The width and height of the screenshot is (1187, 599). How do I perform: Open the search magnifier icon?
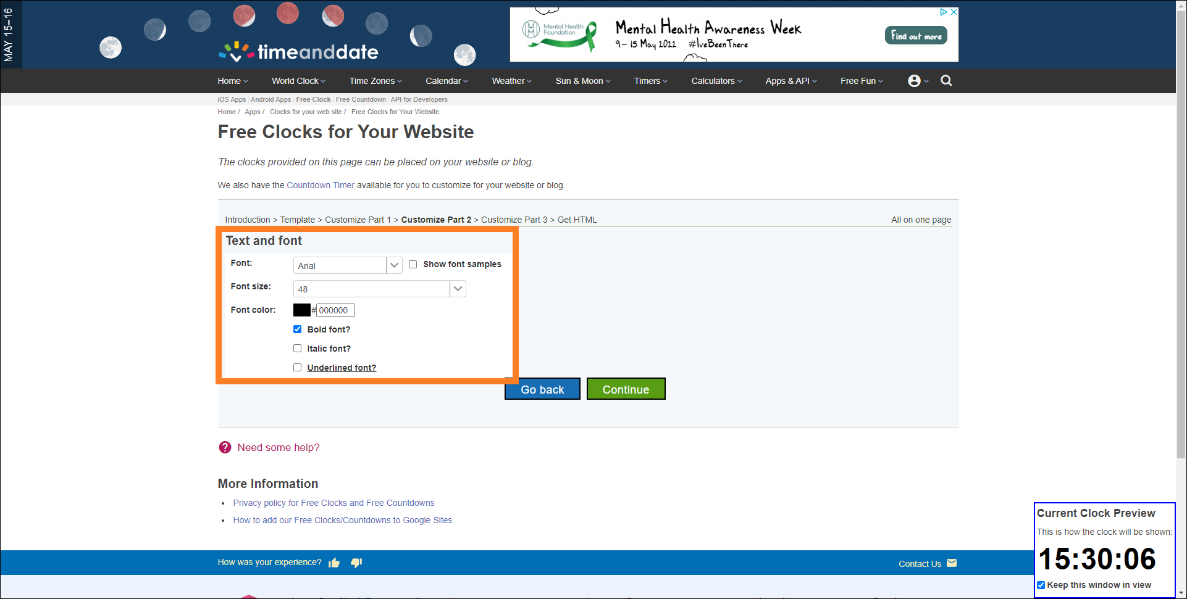point(946,81)
